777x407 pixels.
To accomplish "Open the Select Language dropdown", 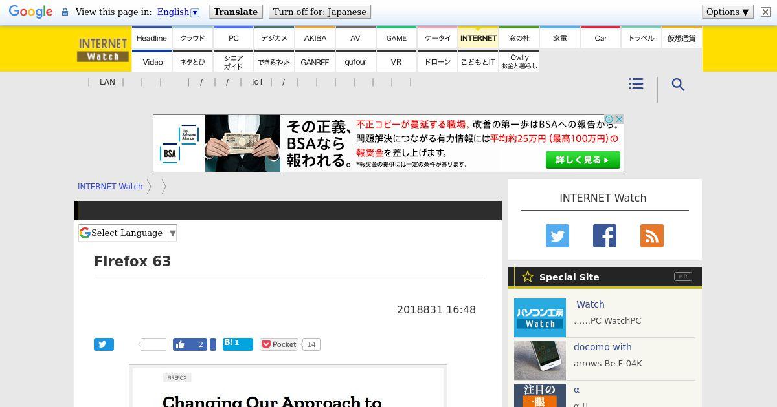I will (x=128, y=233).
